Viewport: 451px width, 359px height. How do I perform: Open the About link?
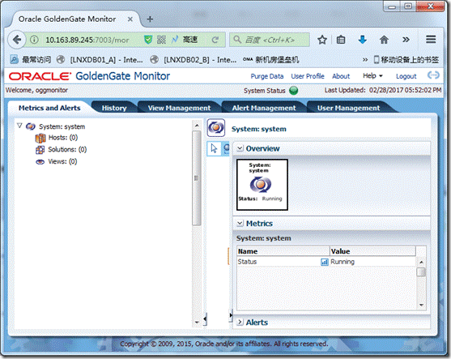341,76
